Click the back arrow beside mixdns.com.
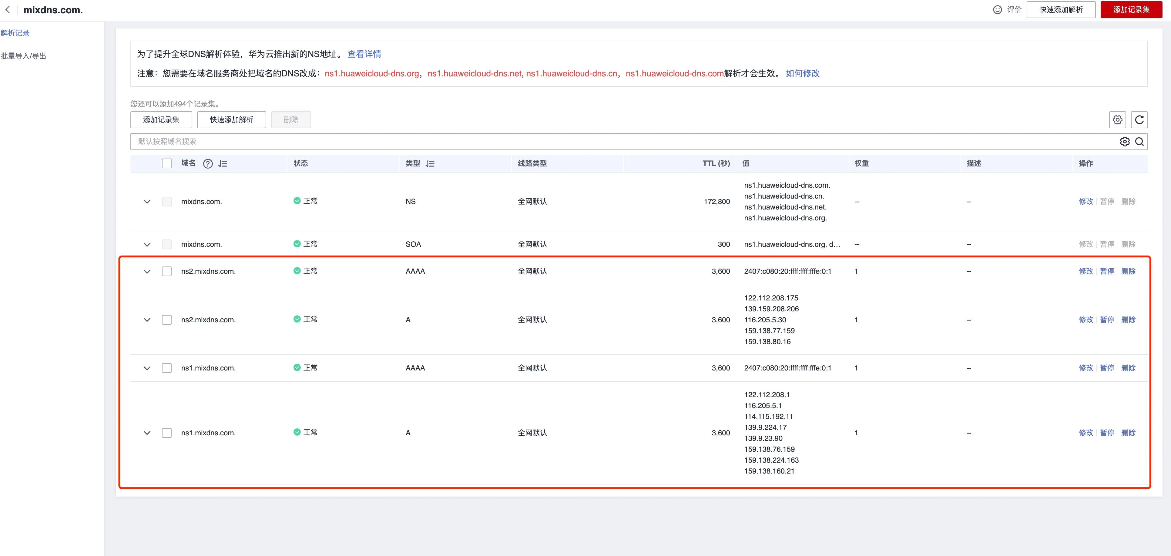This screenshot has height=556, width=1171. click(x=7, y=9)
